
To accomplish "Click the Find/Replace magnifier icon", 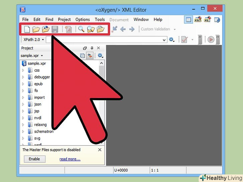I will click(81, 29).
